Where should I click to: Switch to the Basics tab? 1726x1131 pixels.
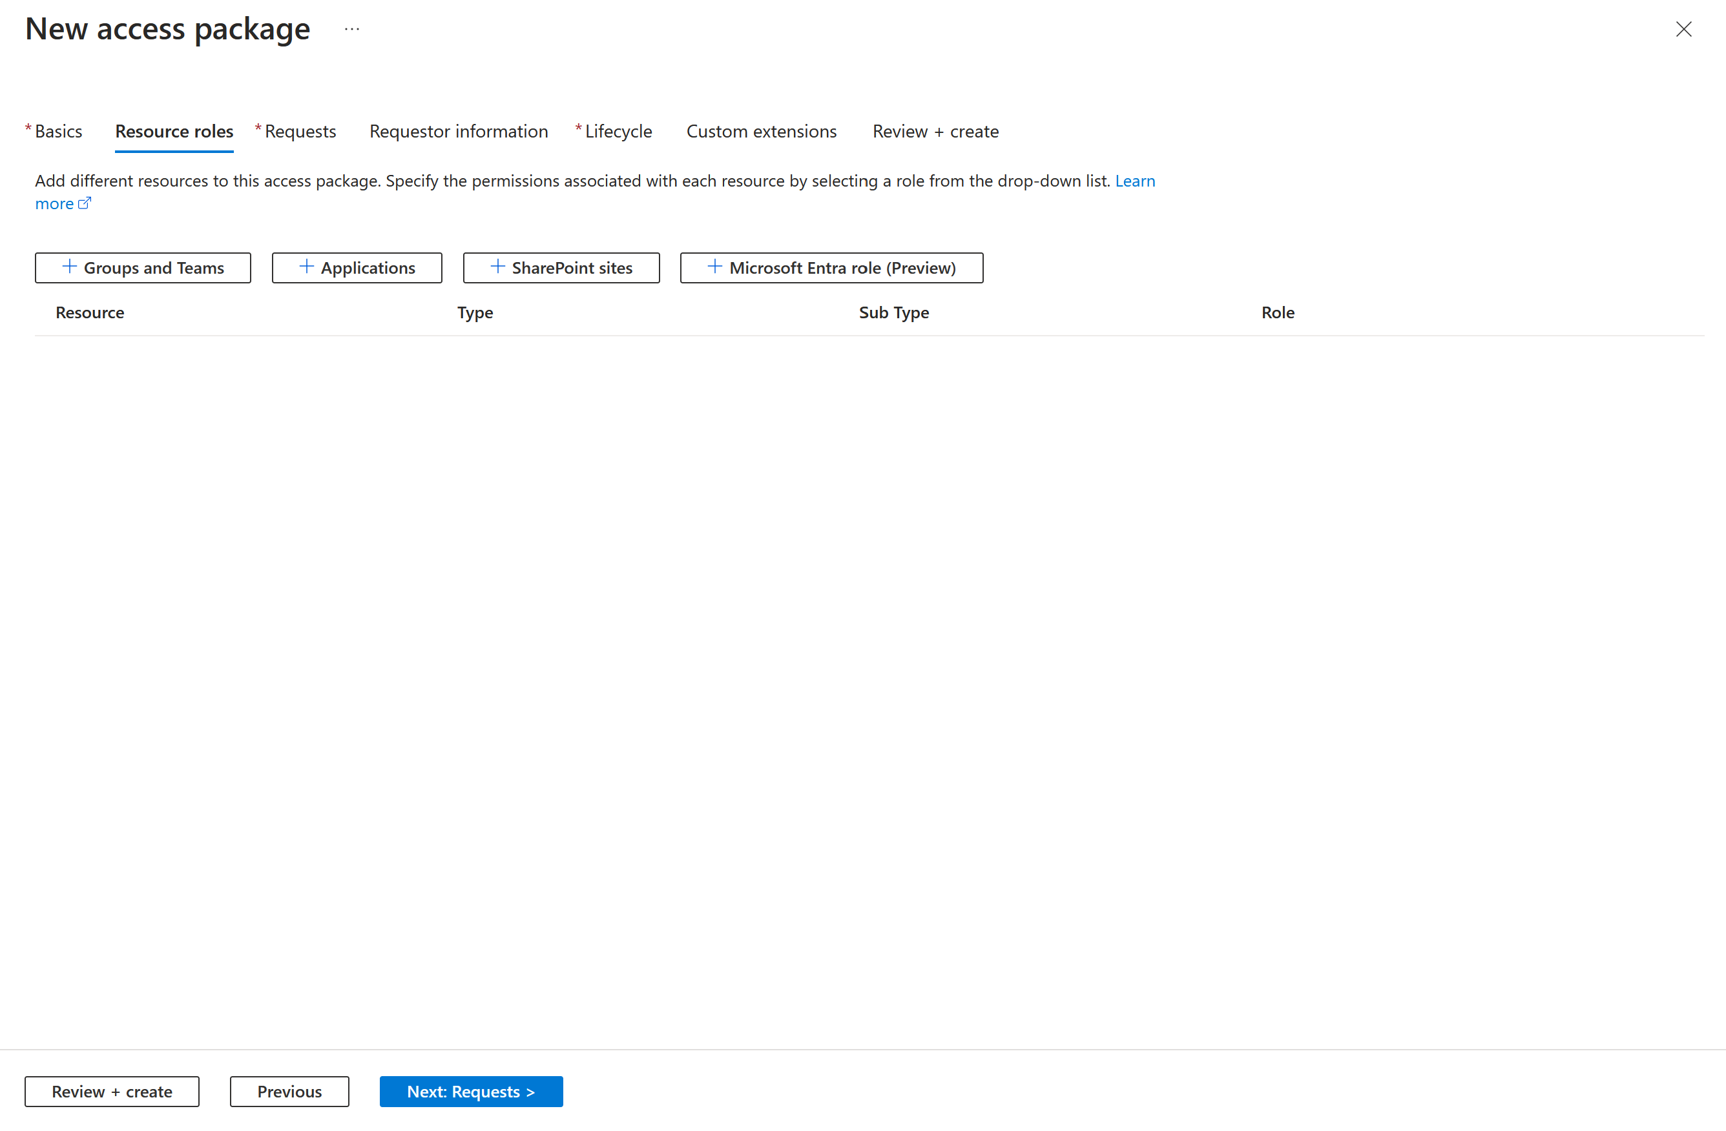57,131
